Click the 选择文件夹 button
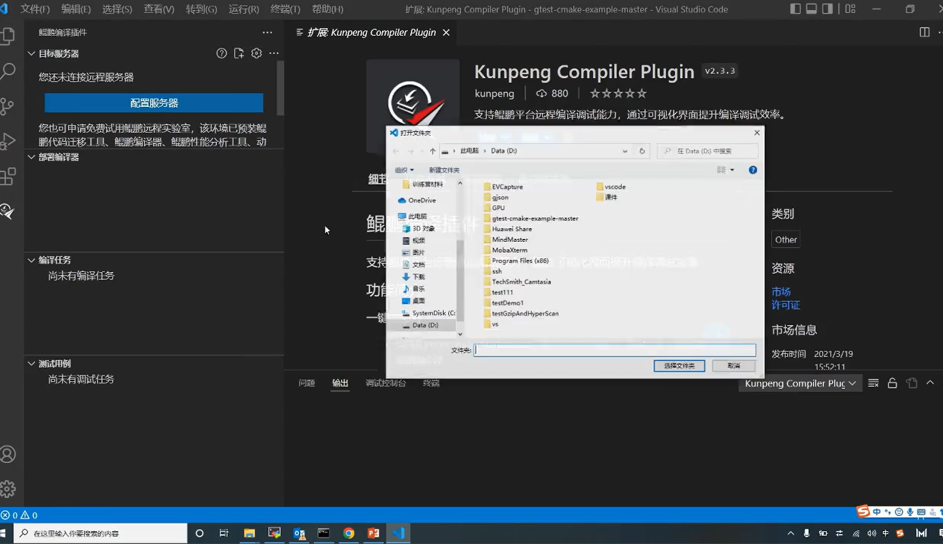943x544 pixels. [679, 366]
